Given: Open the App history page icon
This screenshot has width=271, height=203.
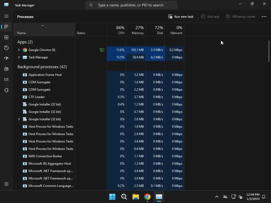Looking at the screenshot, I should [x=6, y=48].
